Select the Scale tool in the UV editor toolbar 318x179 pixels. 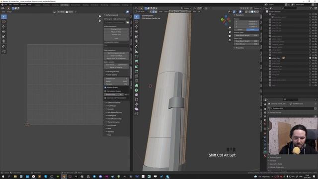[3, 36]
